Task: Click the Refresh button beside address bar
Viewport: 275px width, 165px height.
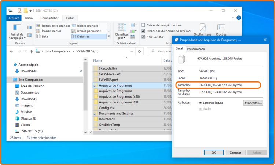Action: coord(139,51)
